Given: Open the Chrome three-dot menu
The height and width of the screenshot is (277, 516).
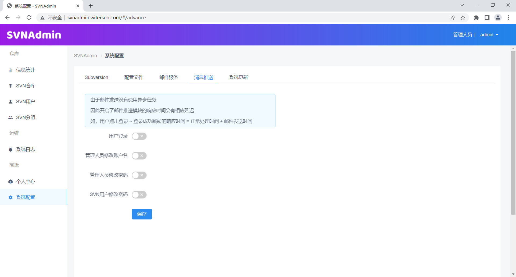Looking at the screenshot, I should (x=508, y=18).
